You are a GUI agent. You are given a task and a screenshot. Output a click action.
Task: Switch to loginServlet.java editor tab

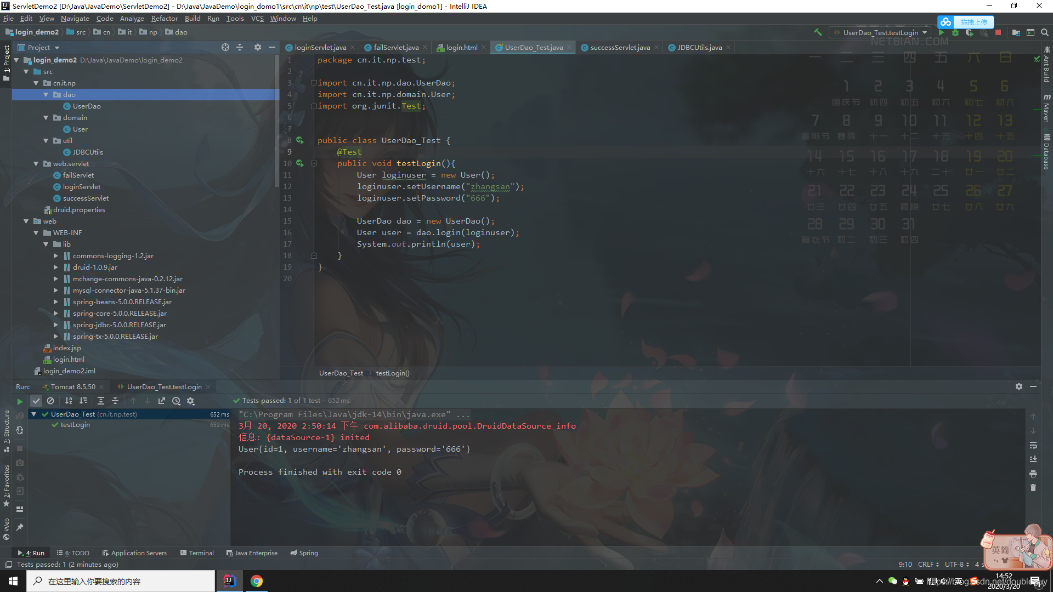click(x=320, y=48)
